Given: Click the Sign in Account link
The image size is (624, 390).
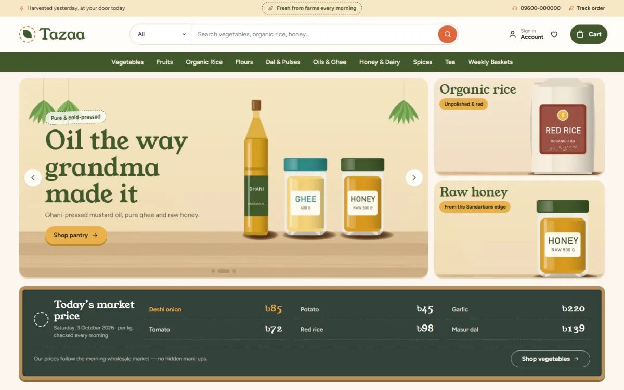Looking at the screenshot, I should click(x=526, y=34).
